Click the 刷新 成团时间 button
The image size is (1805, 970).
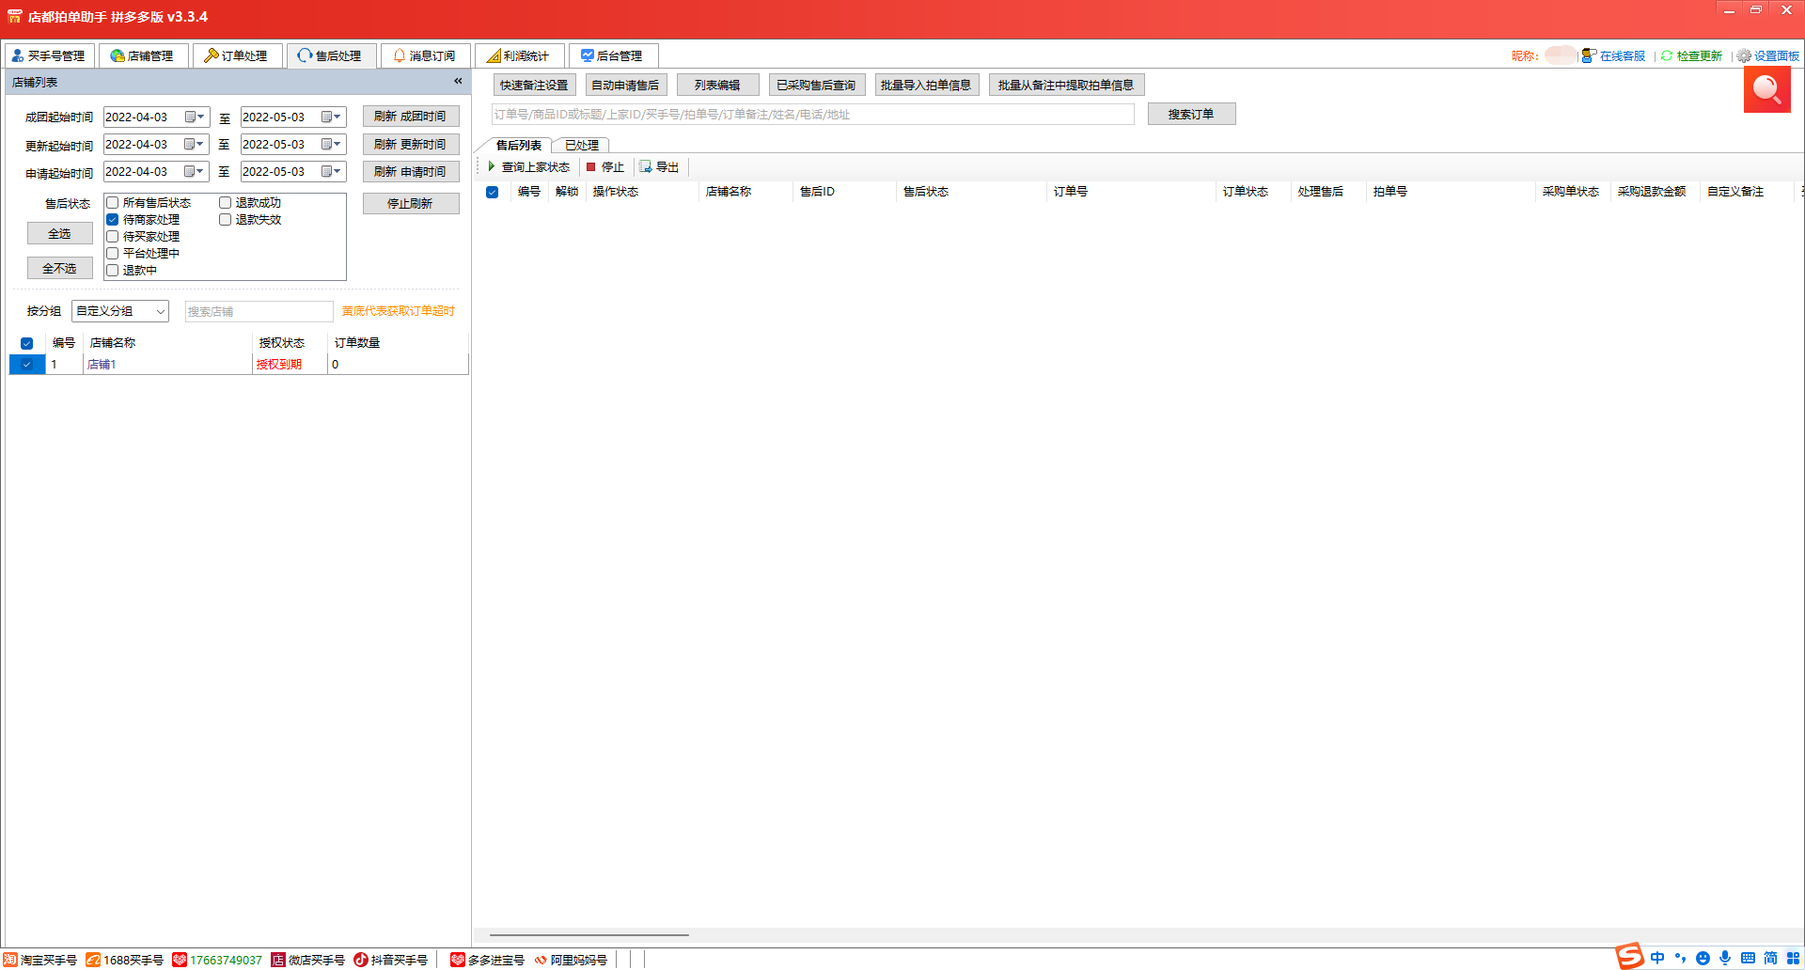(411, 117)
